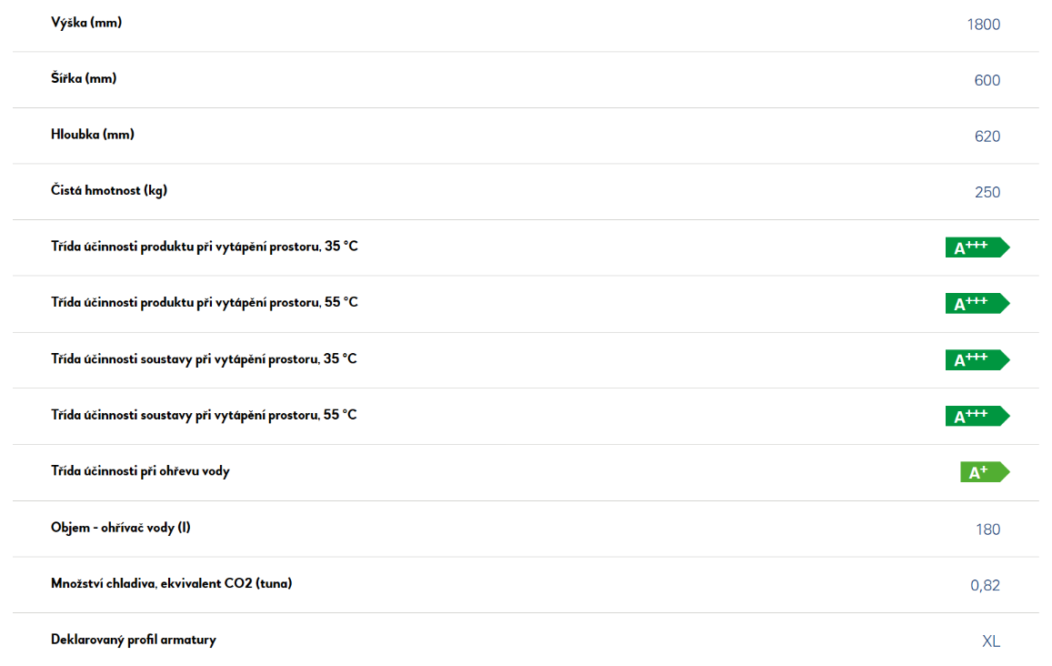This screenshot has width=1052, height=666.
Task: Click the A+++ badge for system efficiency 35 °C
Action: pos(977,360)
